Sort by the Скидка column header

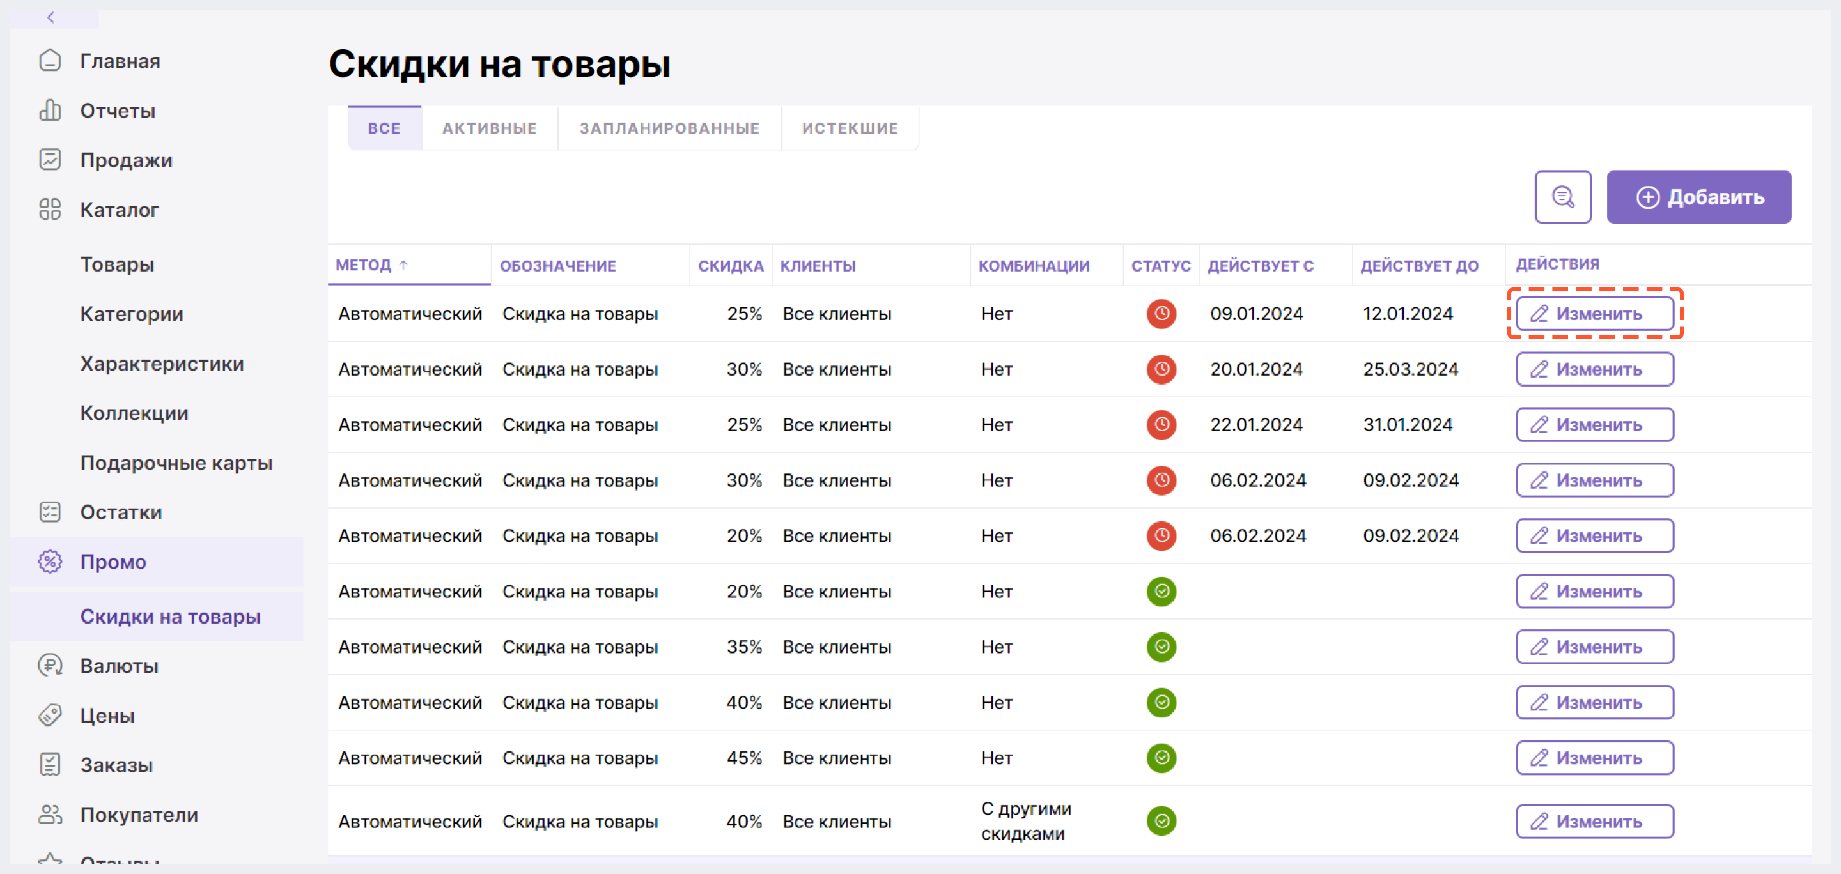pyautogui.click(x=731, y=266)
